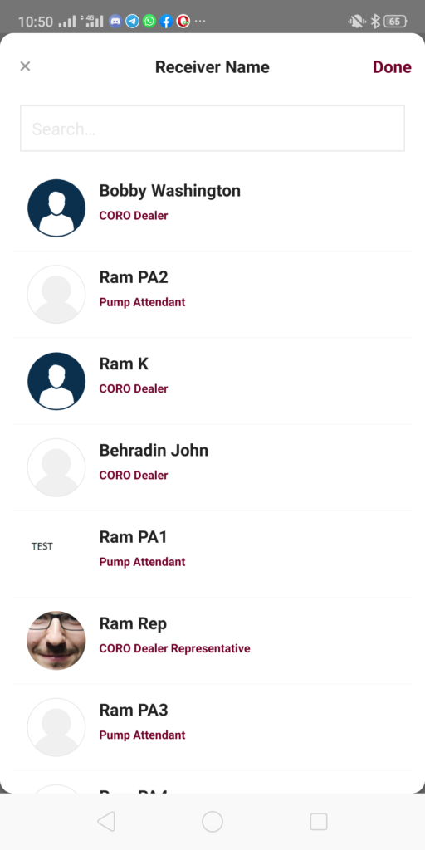Select the Behradin John name
This screenshot has height=850, width=425.
(x=154, y=451)
